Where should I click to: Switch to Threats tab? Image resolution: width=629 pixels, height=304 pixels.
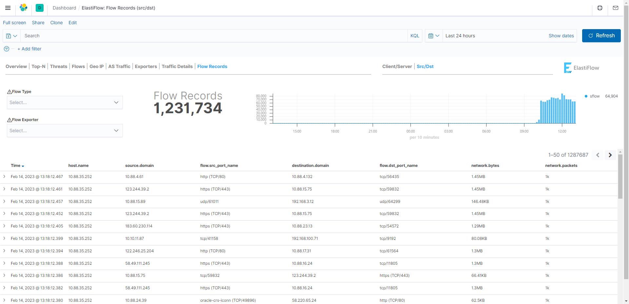[x=59, y=66]
